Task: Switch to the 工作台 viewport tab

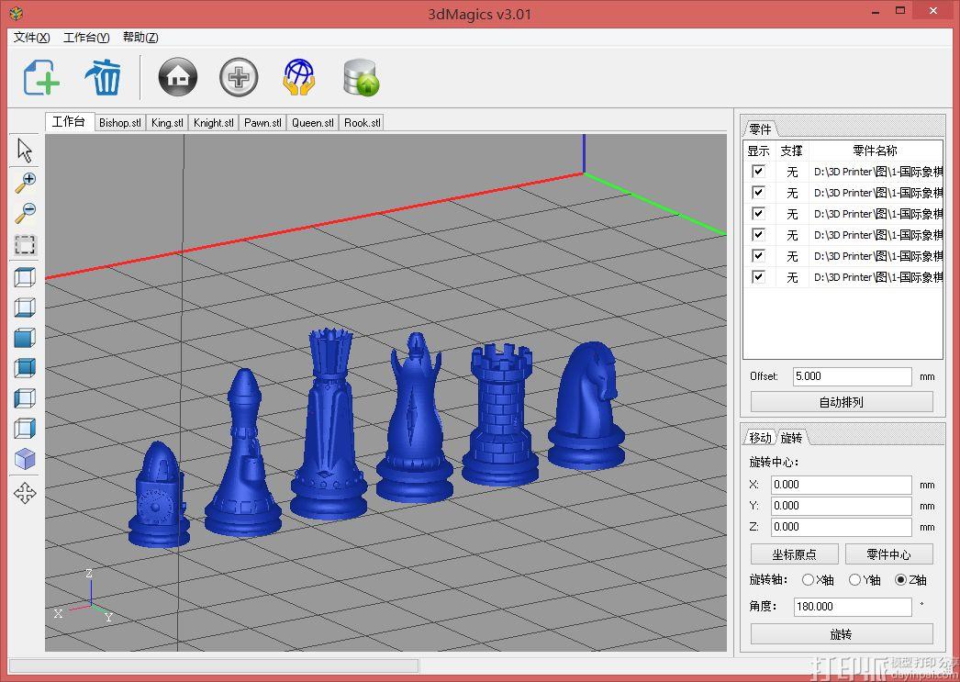Action: coord(69,122)
